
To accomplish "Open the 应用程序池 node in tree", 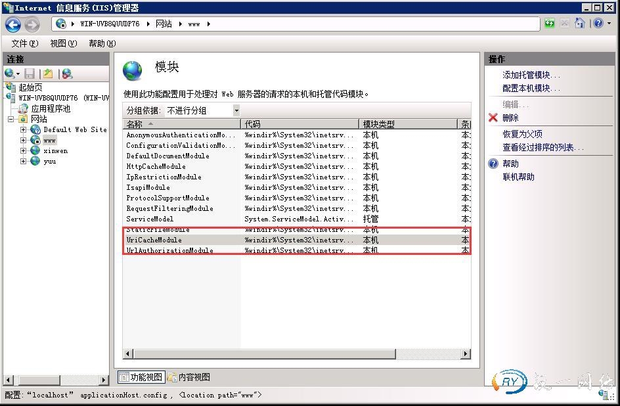I will pyautogui.click(x=51, y=108).
